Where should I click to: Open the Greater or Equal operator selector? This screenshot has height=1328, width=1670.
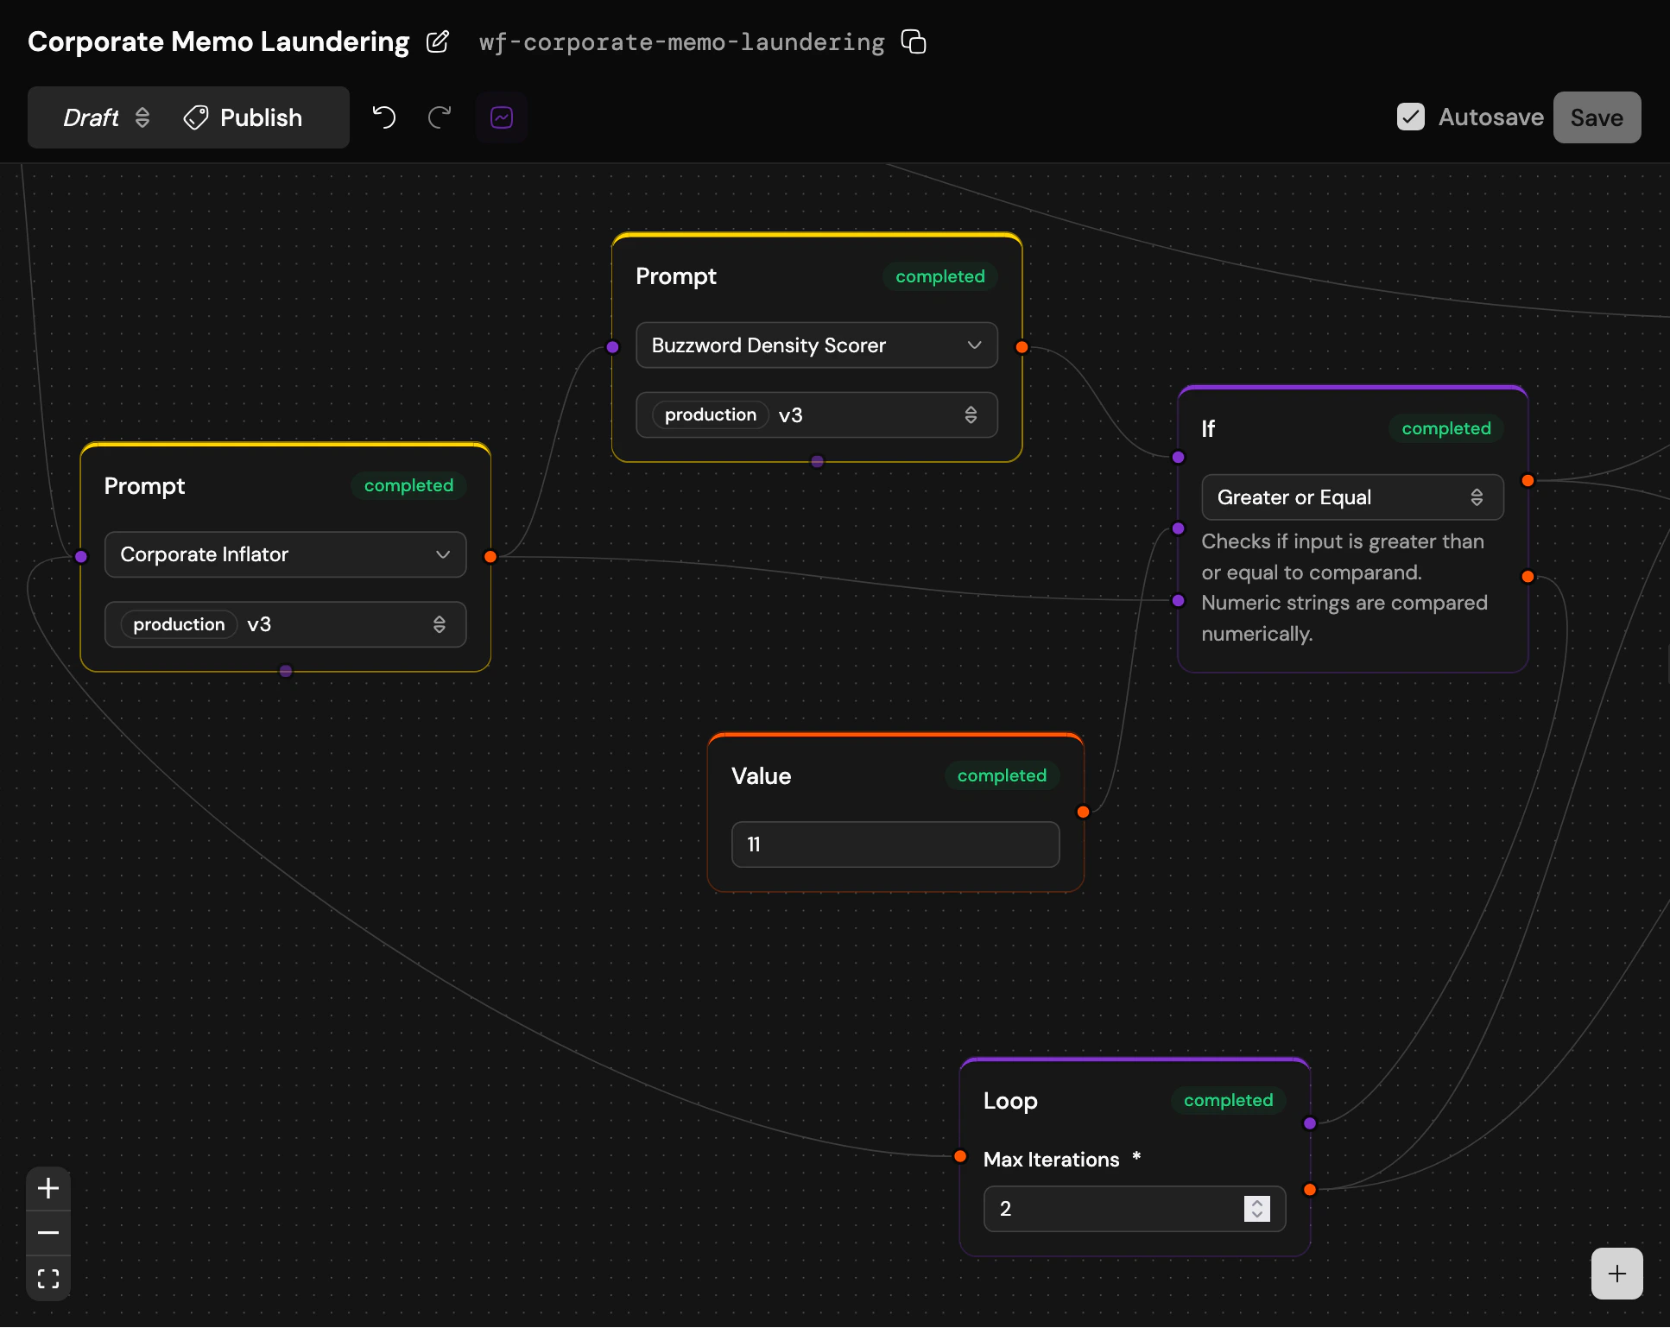coord(1352,497)
